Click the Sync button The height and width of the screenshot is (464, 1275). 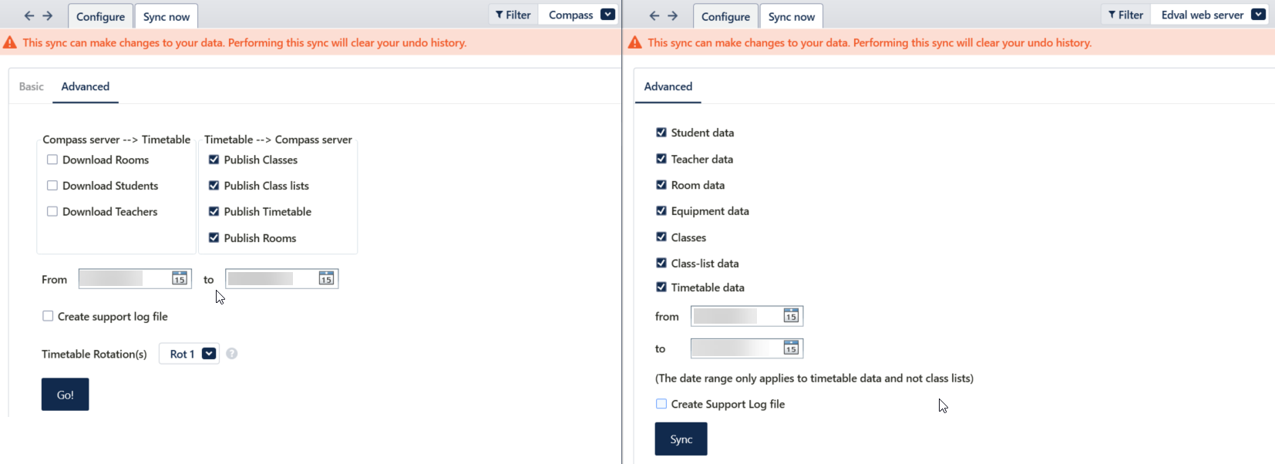coord(681,439)
